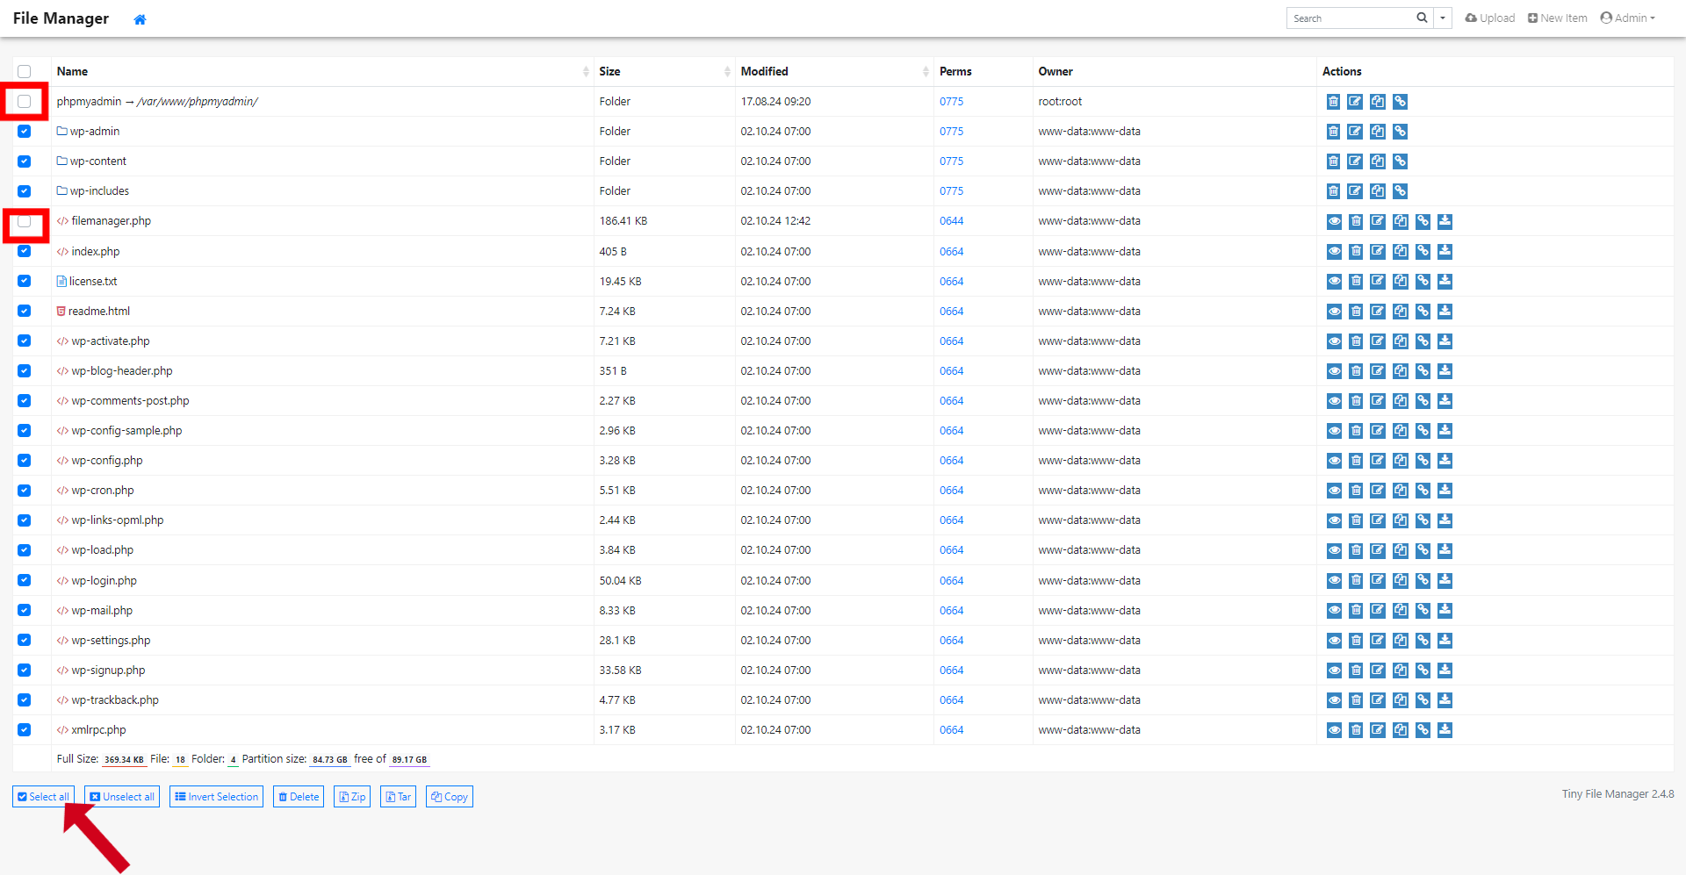This screenshot has width=1686, height=875.
Task: Open the advanced search dropdown caret
Action: (1442, 18)
